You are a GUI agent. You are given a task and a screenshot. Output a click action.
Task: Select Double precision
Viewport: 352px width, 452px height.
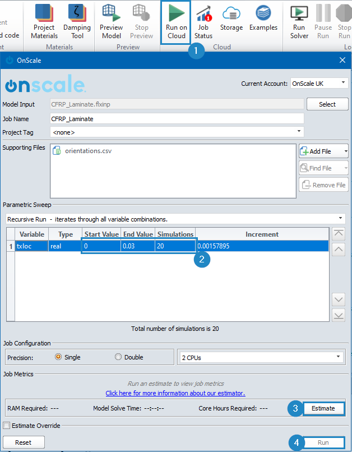[118, 357]
